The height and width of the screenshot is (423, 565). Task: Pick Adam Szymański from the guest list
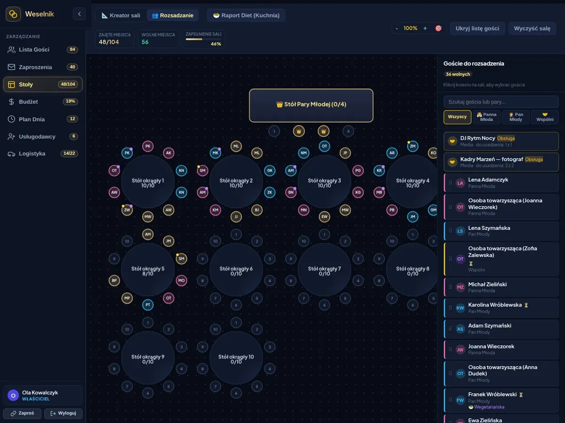501,329
